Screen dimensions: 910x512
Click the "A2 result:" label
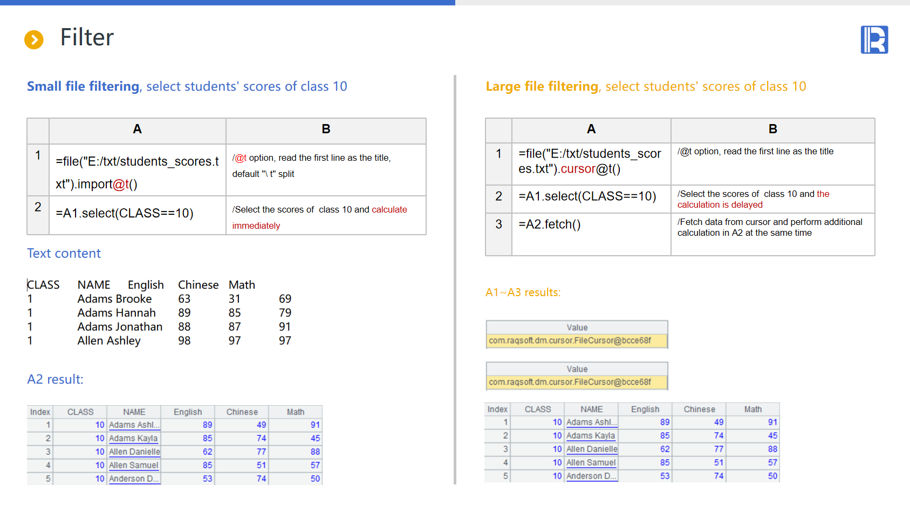tap(55, 379)
